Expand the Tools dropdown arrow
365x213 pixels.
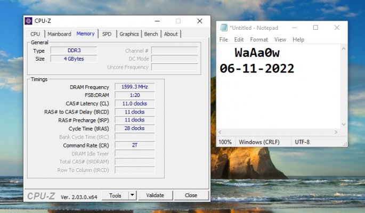(132, 195)
